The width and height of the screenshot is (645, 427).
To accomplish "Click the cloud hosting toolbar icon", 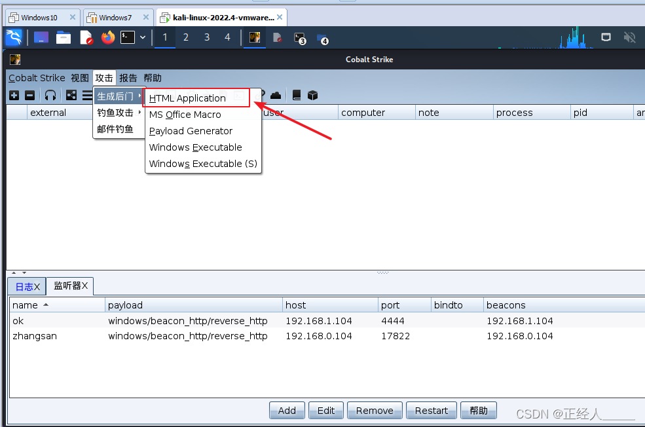I will [276, 96].
